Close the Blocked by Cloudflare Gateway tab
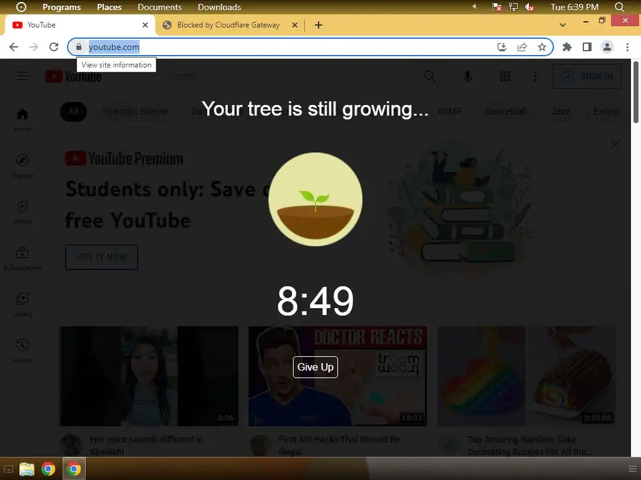This screenshot has height=480, width=641. click(x=295, y=25)
